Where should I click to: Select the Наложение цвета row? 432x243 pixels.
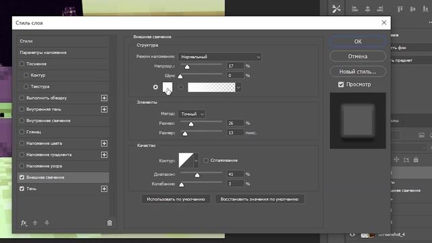63,144
